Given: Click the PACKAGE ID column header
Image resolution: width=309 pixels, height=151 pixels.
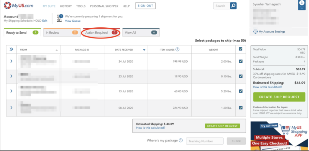Looking at the screenshot, I should pos(82,50).
